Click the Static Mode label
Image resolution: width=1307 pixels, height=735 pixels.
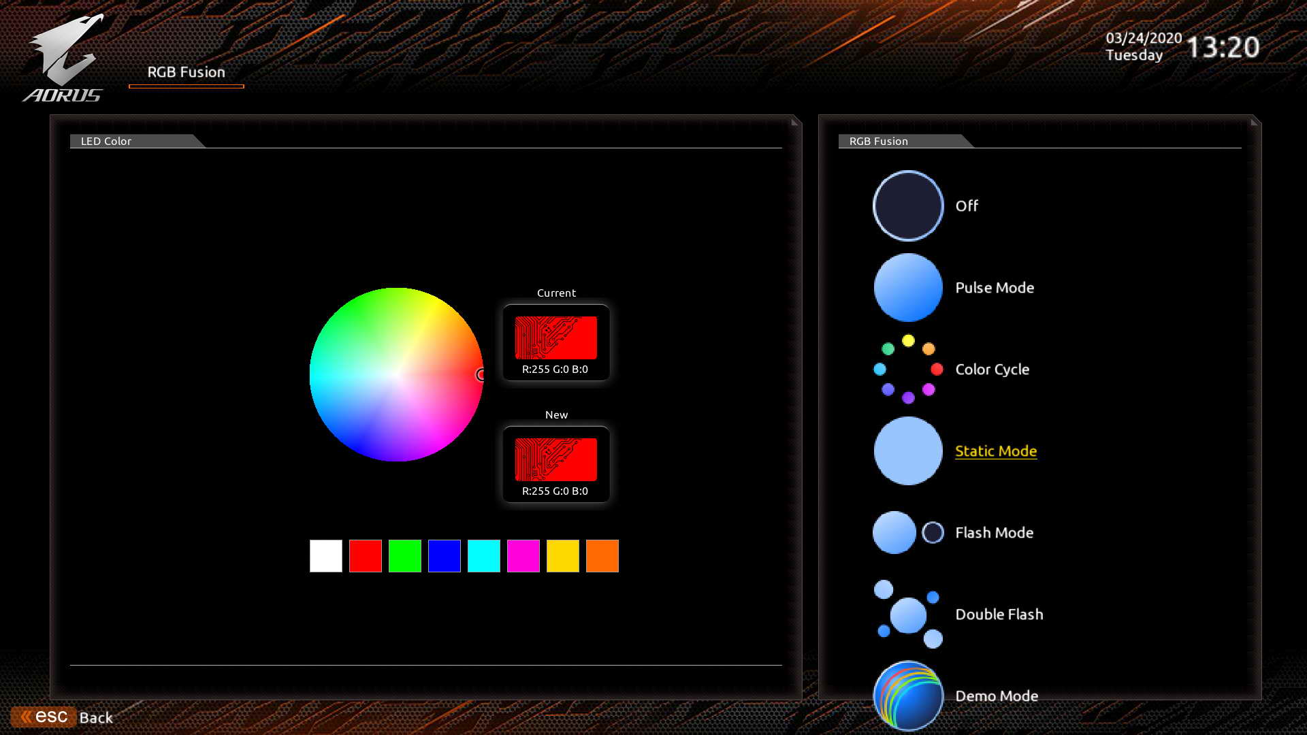tap(995, 451)
